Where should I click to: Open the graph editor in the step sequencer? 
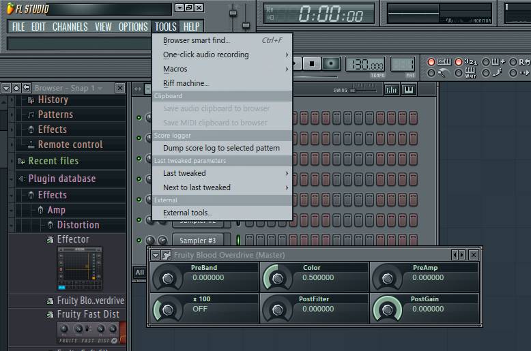coord(391,89)
